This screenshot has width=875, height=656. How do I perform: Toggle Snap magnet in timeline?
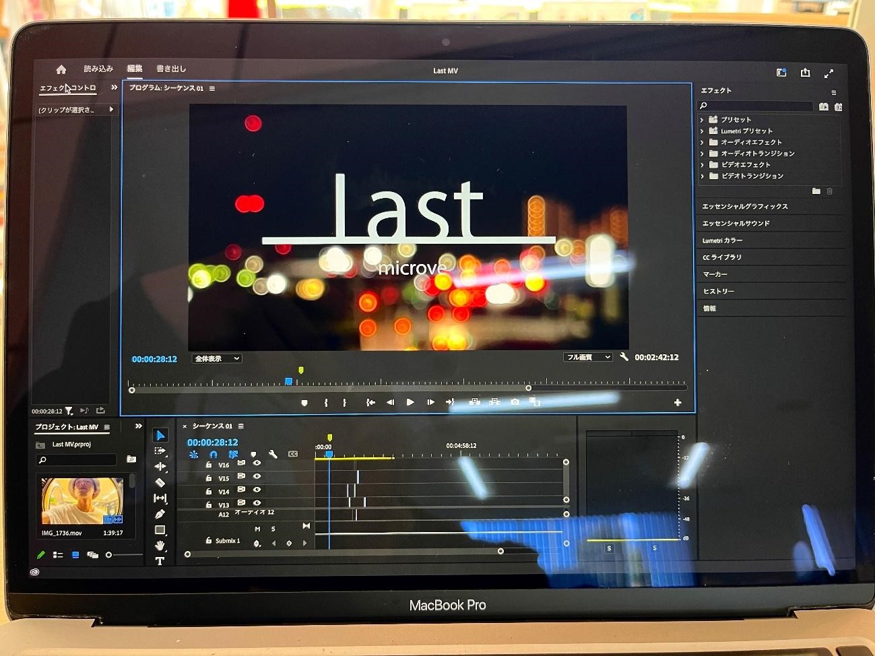(x=214, y=455)
